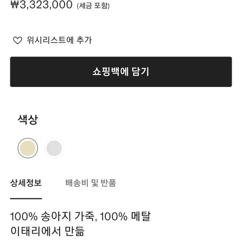Click the (세금 포함) tax note
The image size is (242, 242).
[x=93, y=6]
